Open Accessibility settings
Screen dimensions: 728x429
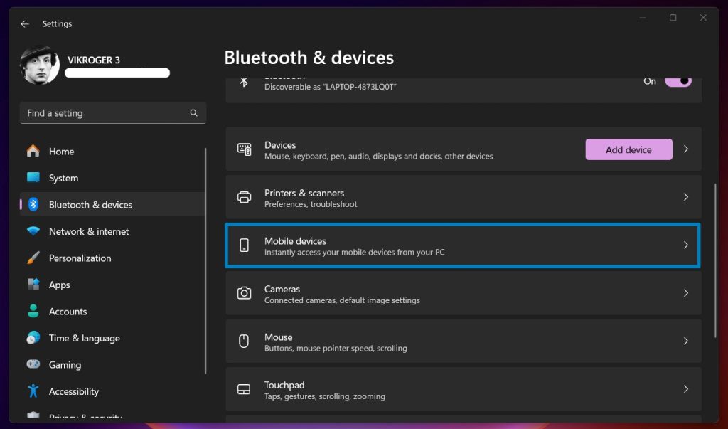(74, 391)
